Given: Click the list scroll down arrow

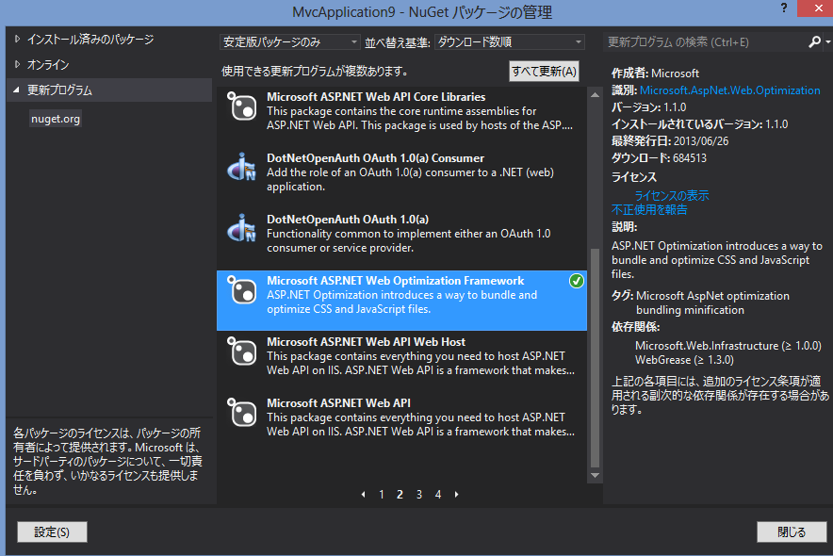Looking at the screenshot, I should (595, 476).
